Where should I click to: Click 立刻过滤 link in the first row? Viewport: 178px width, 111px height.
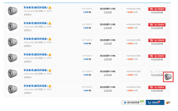tap(108, 12)
